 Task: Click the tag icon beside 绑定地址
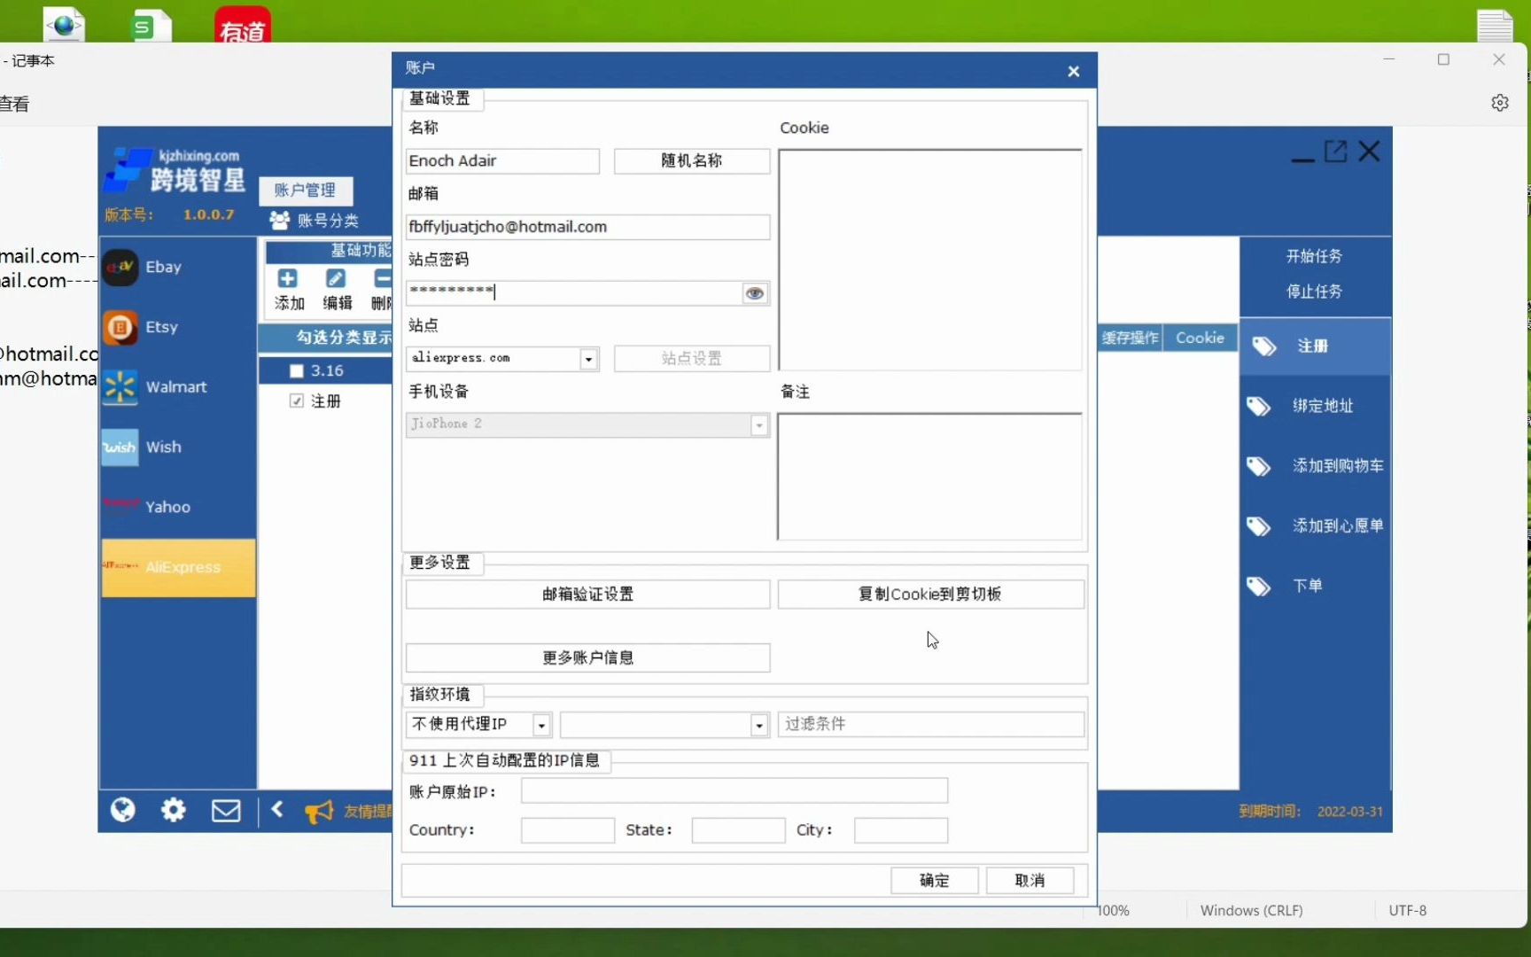1259,407
